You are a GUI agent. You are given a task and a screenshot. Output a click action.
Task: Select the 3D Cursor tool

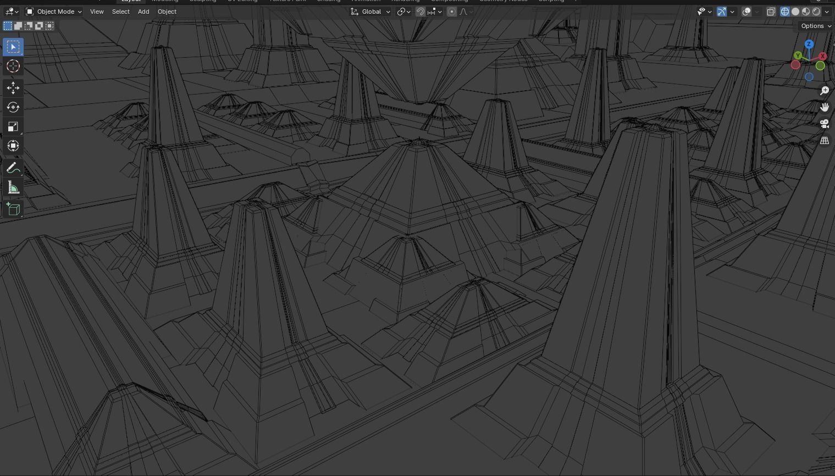[13, 66]
